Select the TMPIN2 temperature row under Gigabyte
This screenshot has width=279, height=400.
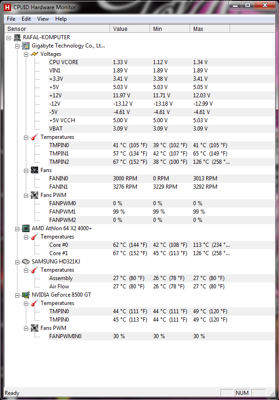[x=162, y=162]
